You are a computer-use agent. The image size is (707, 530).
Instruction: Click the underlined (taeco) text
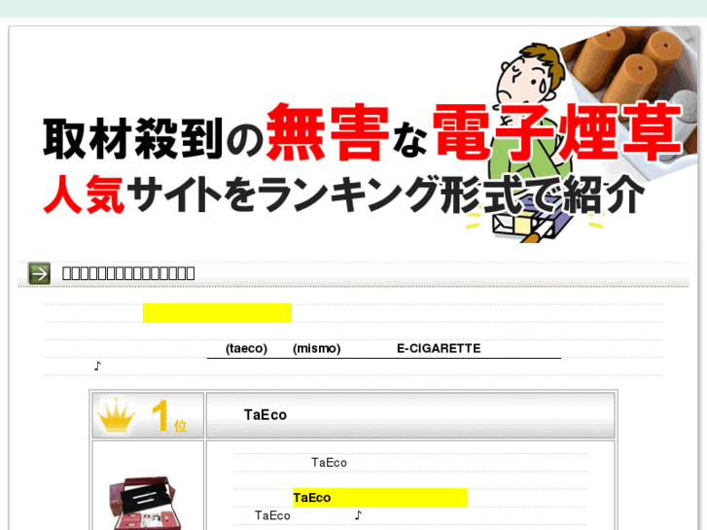[246, 349]
